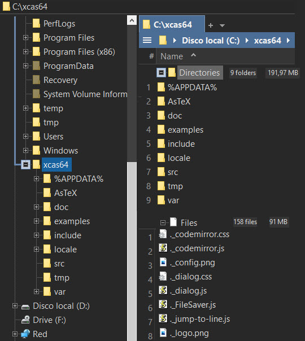
Task: Click the folder icon in the breadcrumb bar
Action: [x=163, y=40]
